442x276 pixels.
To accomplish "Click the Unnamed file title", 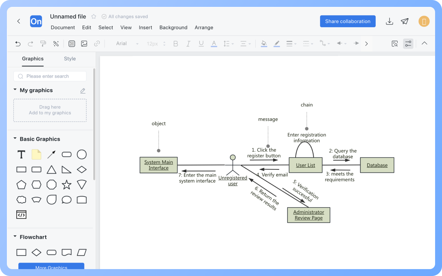I will pos(68,17).
